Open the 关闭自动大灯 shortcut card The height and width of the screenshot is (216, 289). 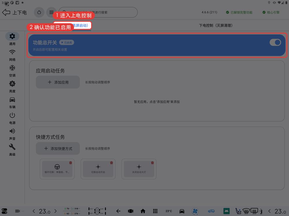pos(139,169)
